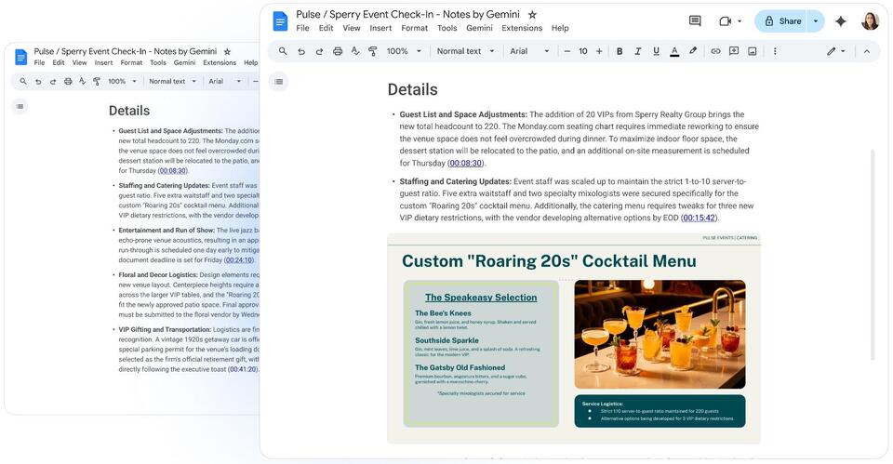
Task: Insert an image from the toolbar
Action: [x=753, y=51]
